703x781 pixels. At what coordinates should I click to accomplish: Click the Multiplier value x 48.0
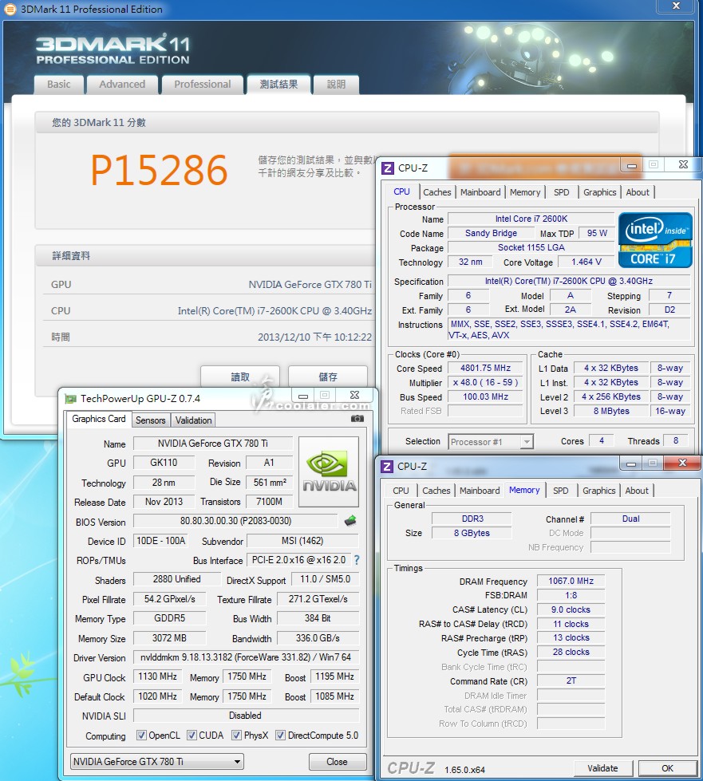(x=485, y=383)
